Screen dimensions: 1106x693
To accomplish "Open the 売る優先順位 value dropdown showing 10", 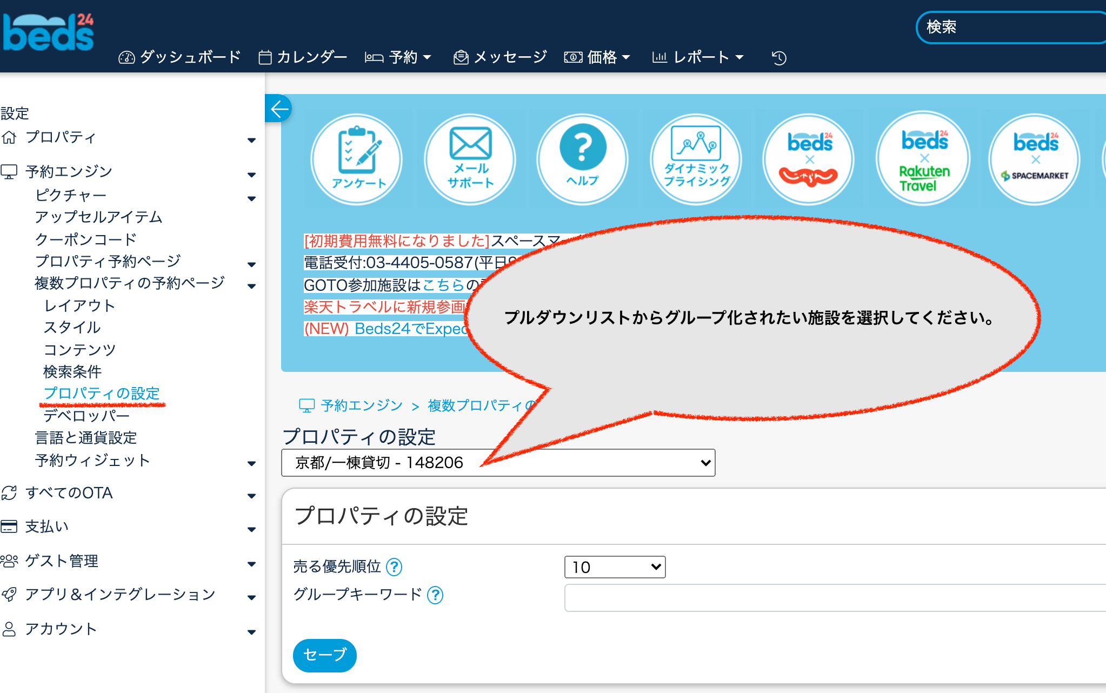I will pos(615,567).
